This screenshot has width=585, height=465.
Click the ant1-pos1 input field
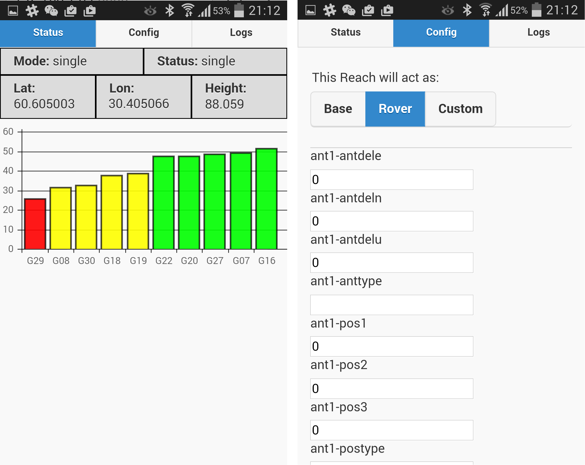point(391,346)
